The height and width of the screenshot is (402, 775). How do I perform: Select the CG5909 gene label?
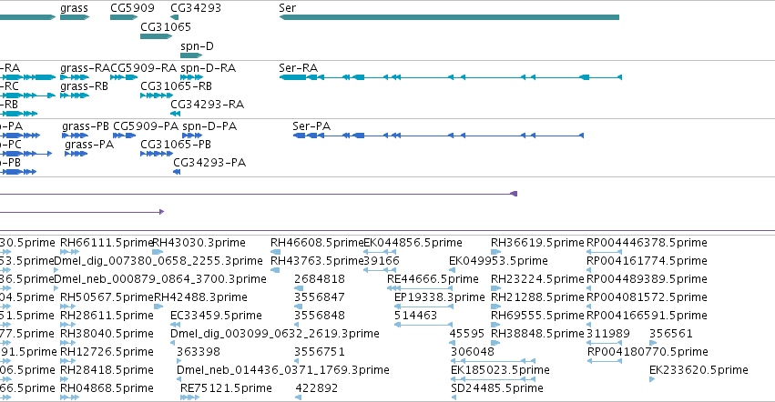coord(132,8)
